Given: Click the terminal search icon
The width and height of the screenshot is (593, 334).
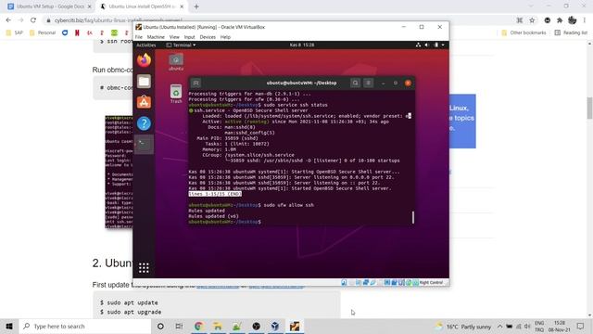Looking at the screenshot, I should click(355, 83).
